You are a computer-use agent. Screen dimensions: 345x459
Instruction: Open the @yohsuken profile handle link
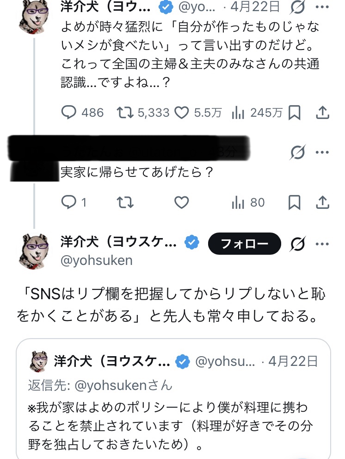point(96,260)
